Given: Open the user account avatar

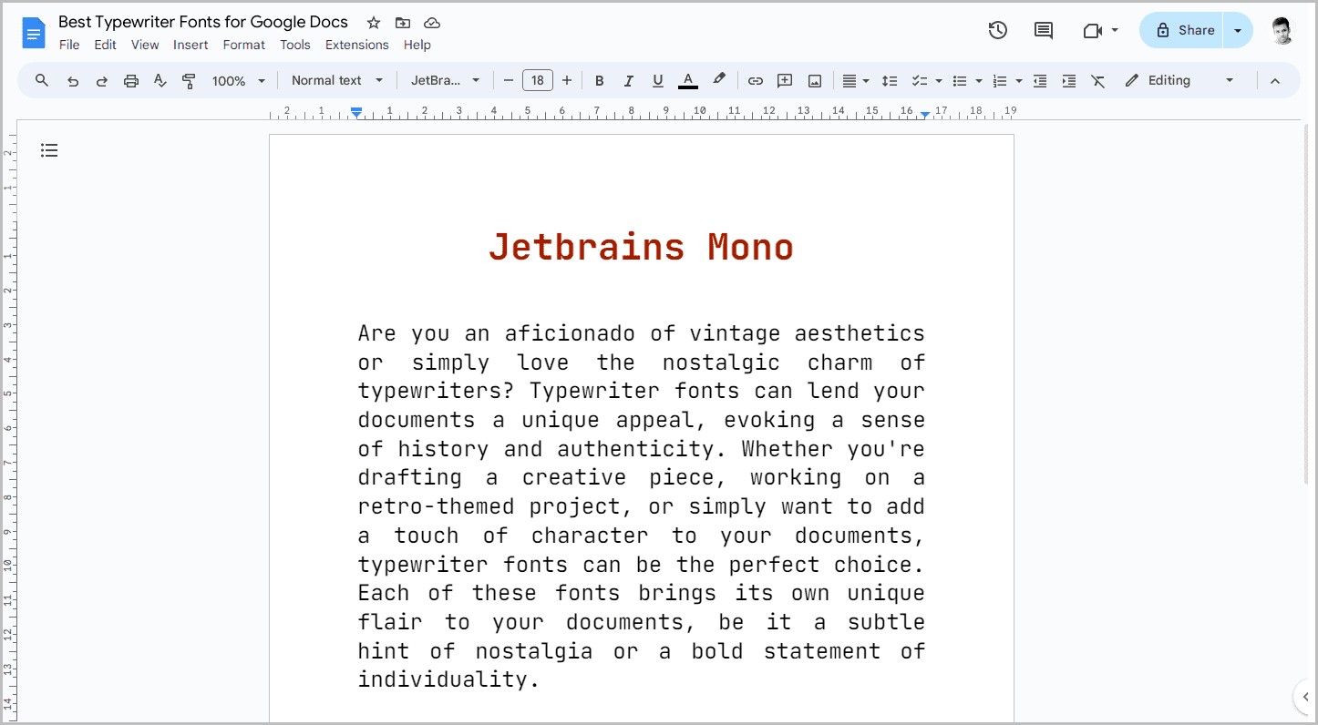Looking at the screenshot, I should [x=1282, y=30].
